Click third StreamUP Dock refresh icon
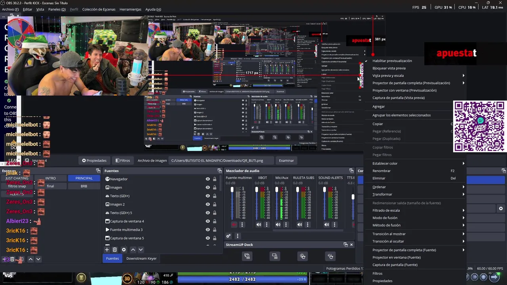Image resolution: width=507 pixels, height=285 pixels. tap(303, 256)
